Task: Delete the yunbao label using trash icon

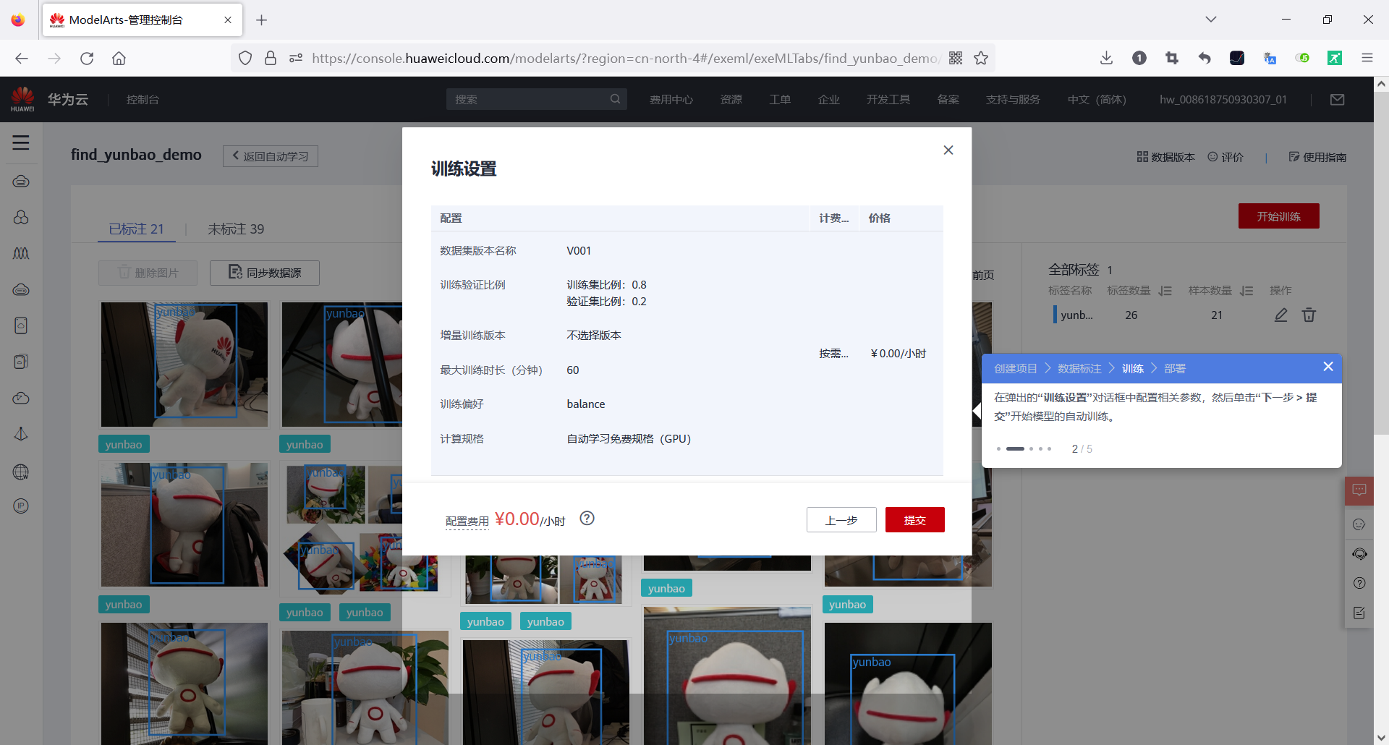Action: coord(1309,315)
